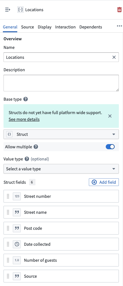123x286 pixels.
Task: Clear the Name field with X
Action: coord(114,57)
